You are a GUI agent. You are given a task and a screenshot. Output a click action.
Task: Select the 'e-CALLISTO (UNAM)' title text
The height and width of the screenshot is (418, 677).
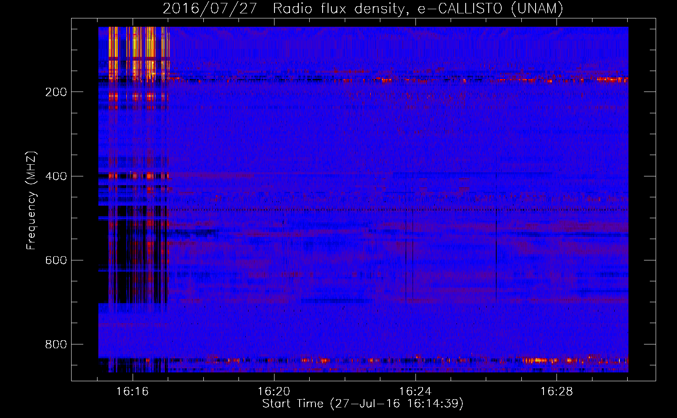[490, 8]
